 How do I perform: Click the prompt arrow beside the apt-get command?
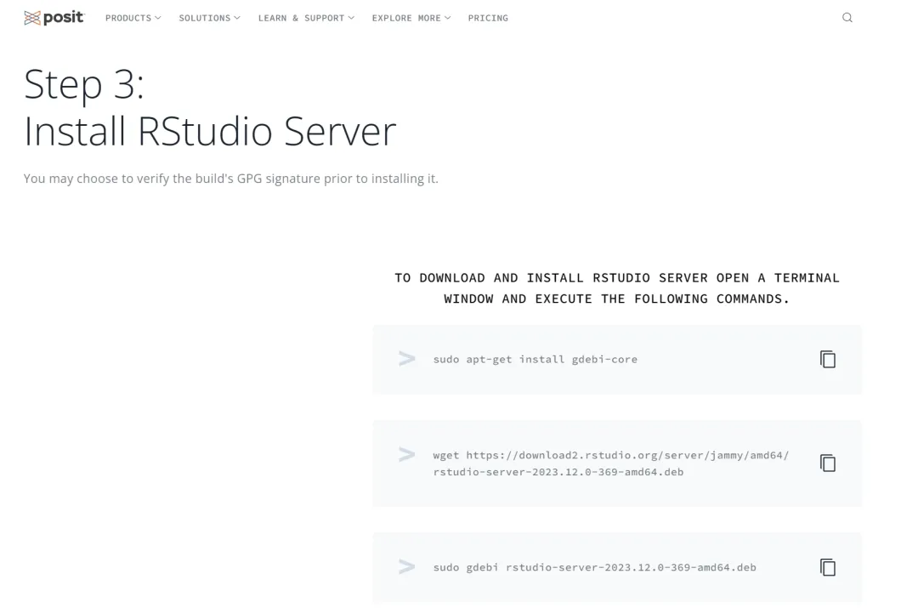coord(406,359)
